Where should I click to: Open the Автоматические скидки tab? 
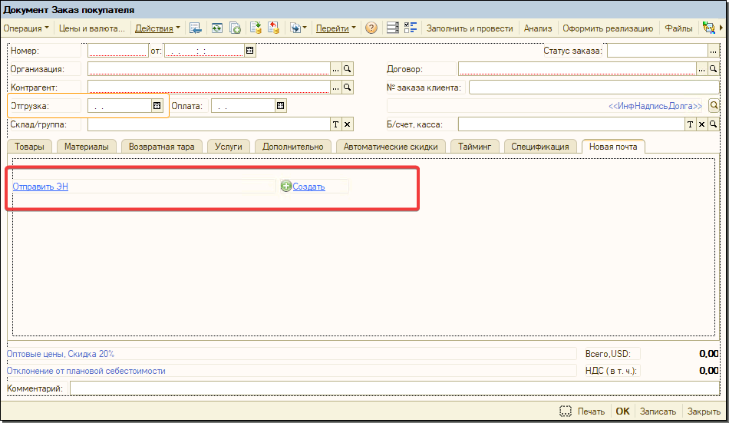tap(391, 146)
